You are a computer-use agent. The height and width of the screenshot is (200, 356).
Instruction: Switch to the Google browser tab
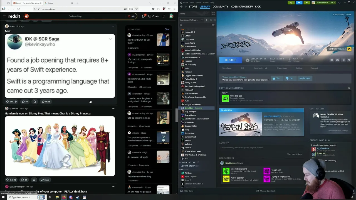[58, 3]
